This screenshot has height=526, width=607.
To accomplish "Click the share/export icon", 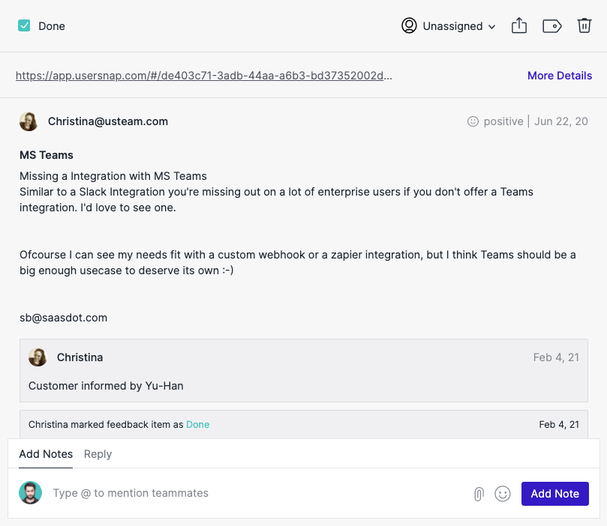I will point(518,26).
